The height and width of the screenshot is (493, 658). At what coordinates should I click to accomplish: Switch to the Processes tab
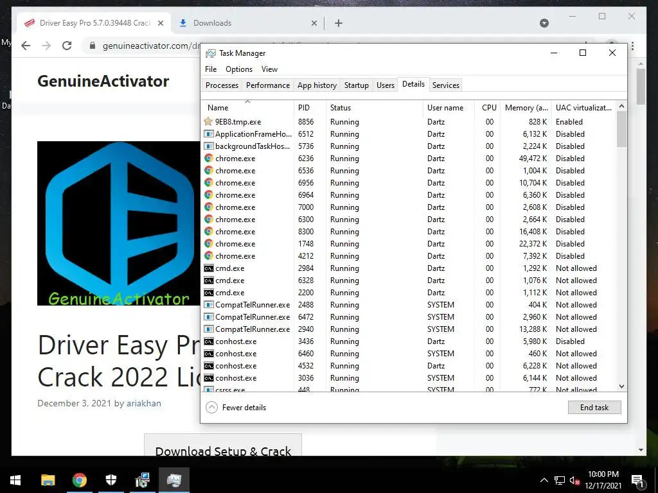coord(222,85)
